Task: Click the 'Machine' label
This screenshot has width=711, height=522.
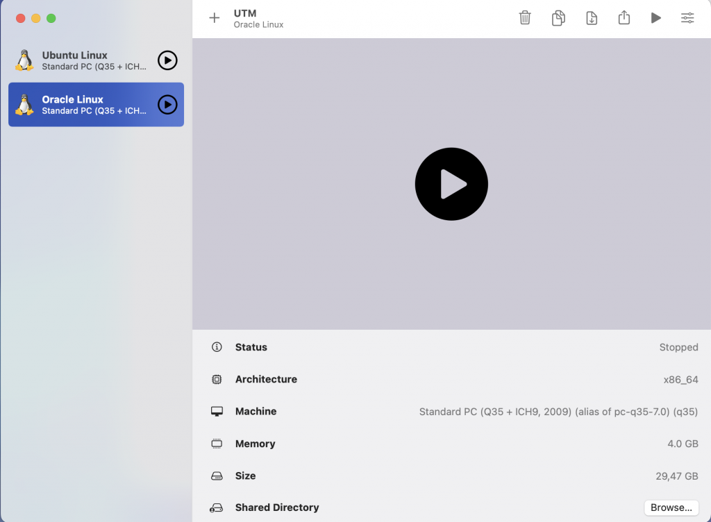Action: pyautogui.click(x=256, y=412)
